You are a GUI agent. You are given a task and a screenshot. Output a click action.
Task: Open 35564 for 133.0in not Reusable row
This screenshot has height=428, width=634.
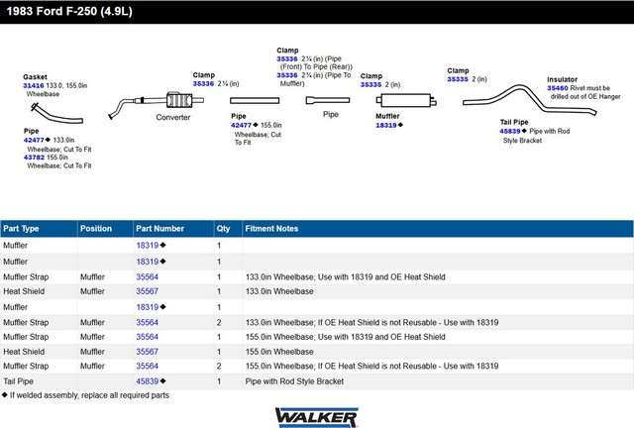click(x=148, y=322)
